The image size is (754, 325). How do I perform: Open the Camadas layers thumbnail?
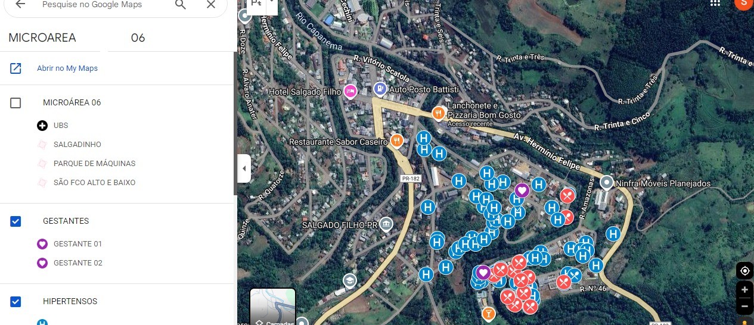pyautogui.click(x=272, y=307)
